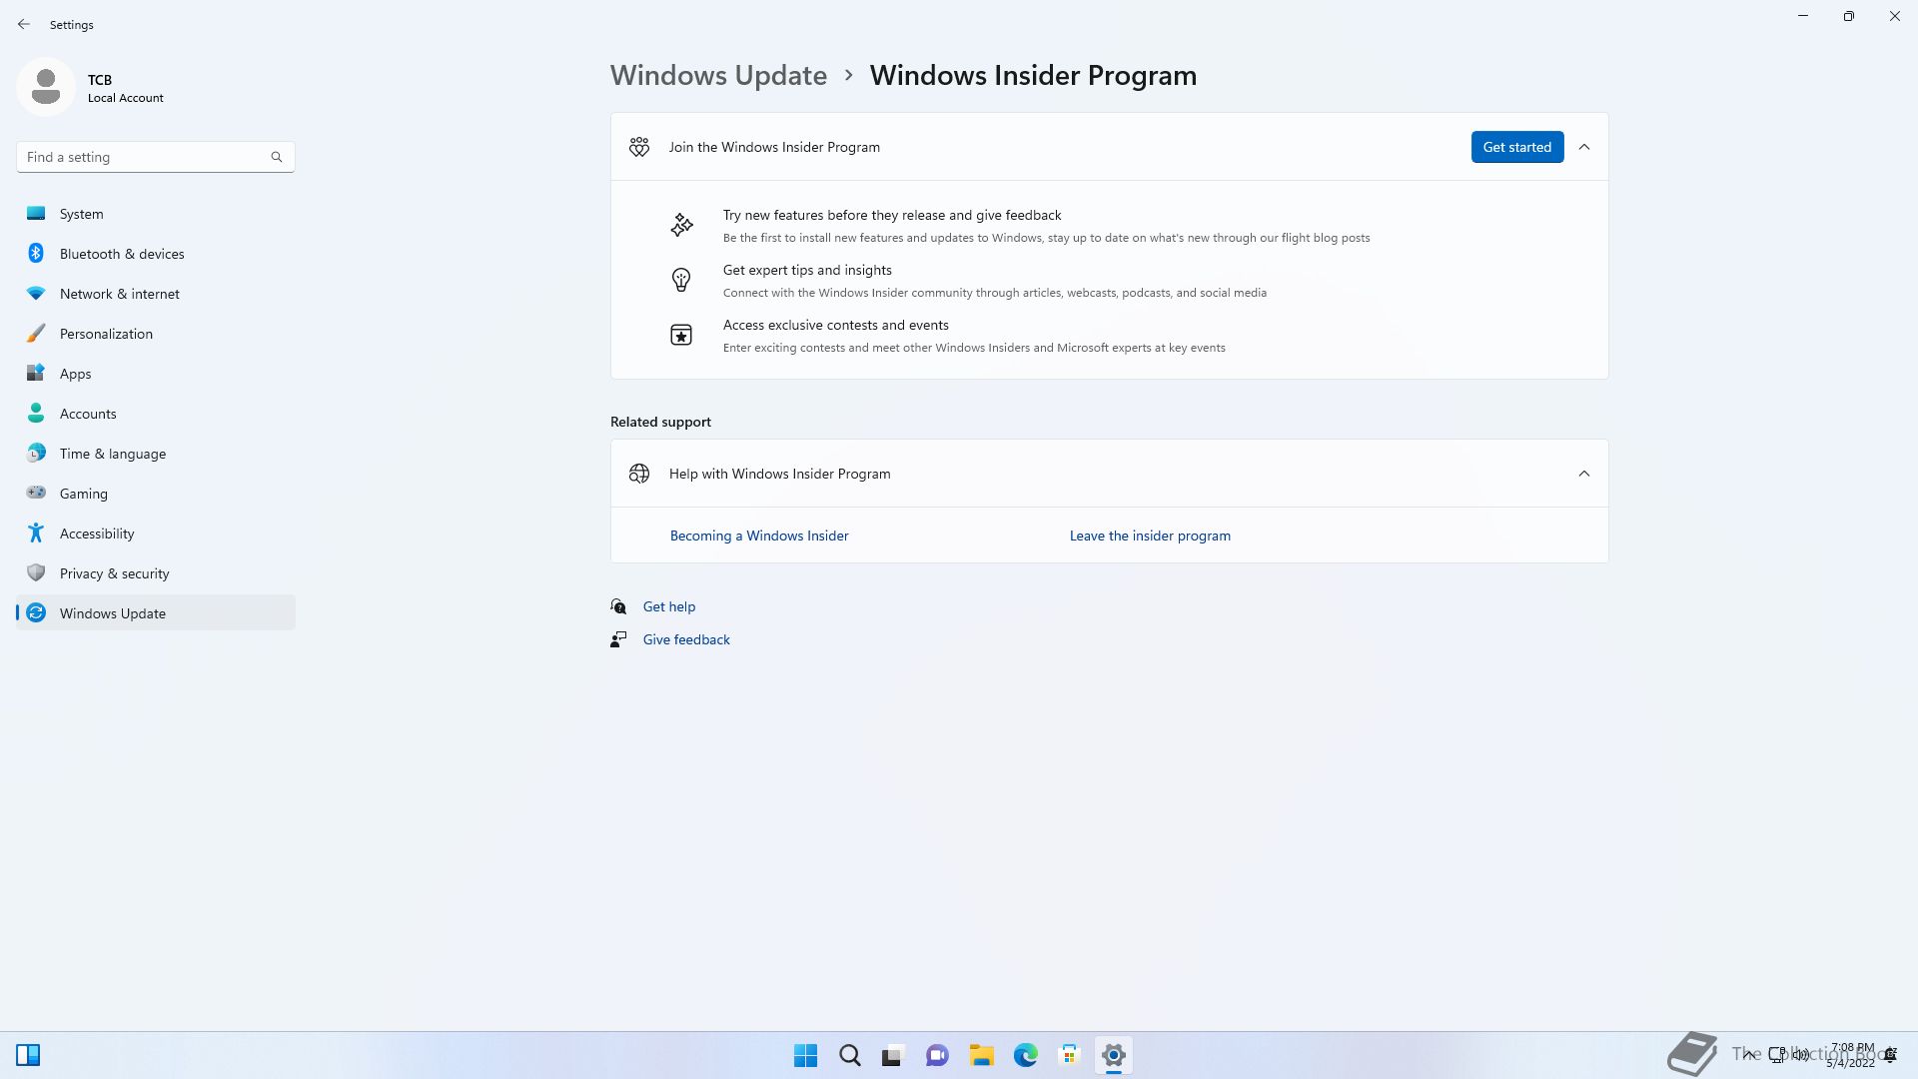Click the lightbulb icon for expert tips
The image size is (1918, 1079).
click(681, 280)
